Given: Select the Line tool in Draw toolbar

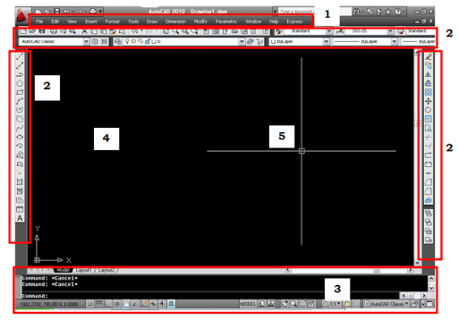Looking at the screenshot, I should pyautogui.click(x=20, y=56).
